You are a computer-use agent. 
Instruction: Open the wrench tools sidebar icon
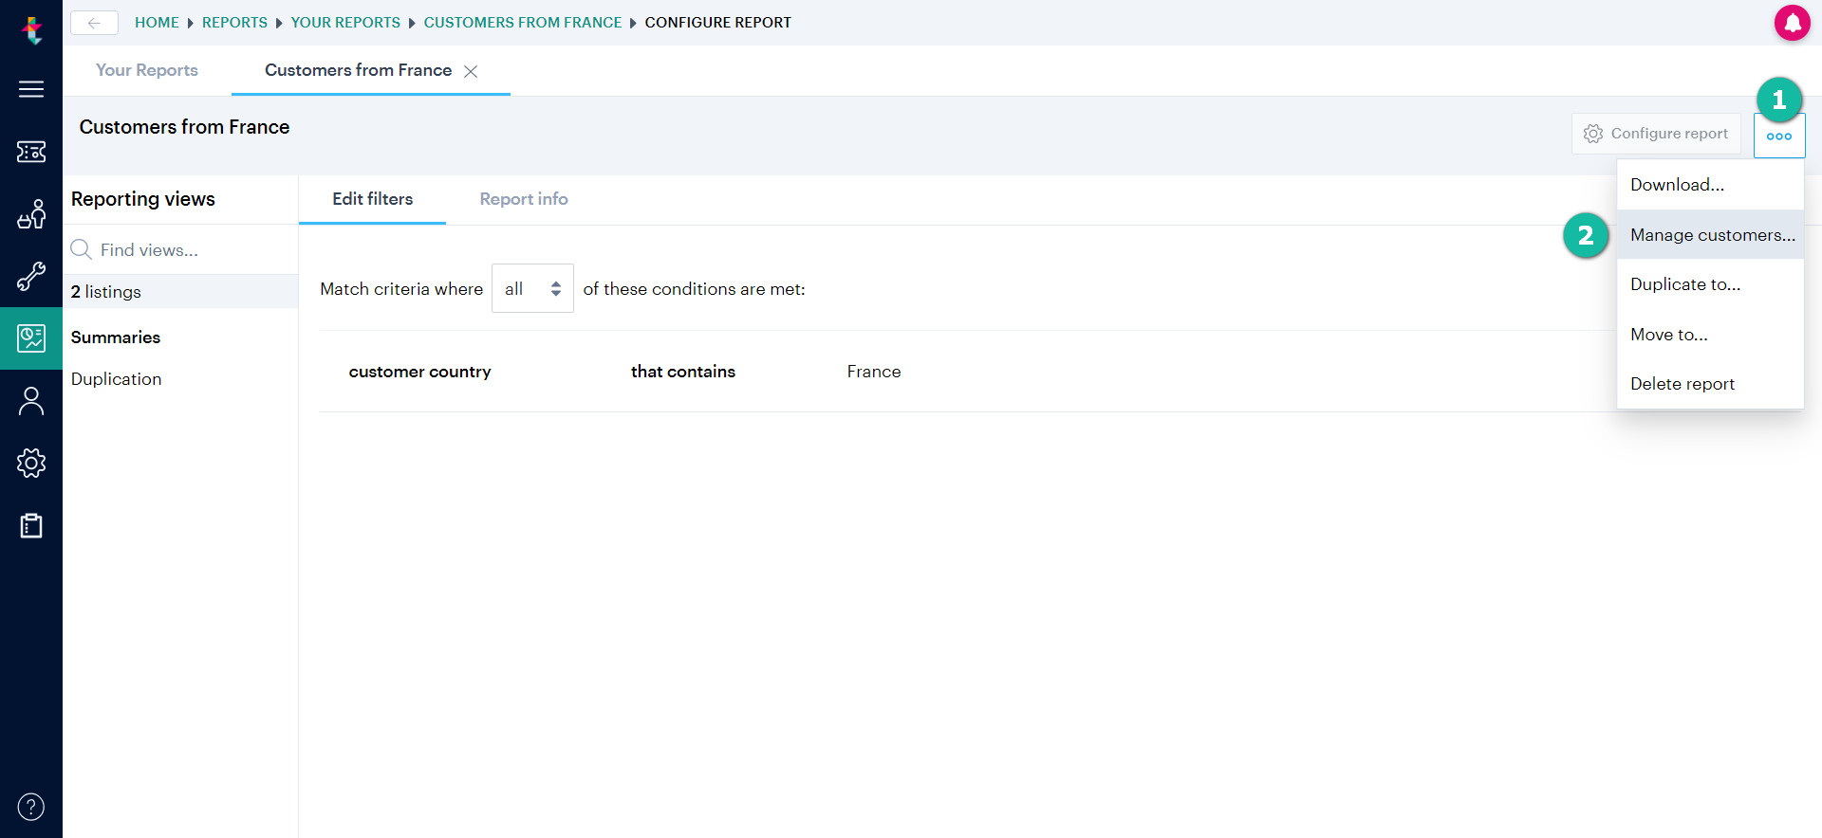tap(31, 277)
